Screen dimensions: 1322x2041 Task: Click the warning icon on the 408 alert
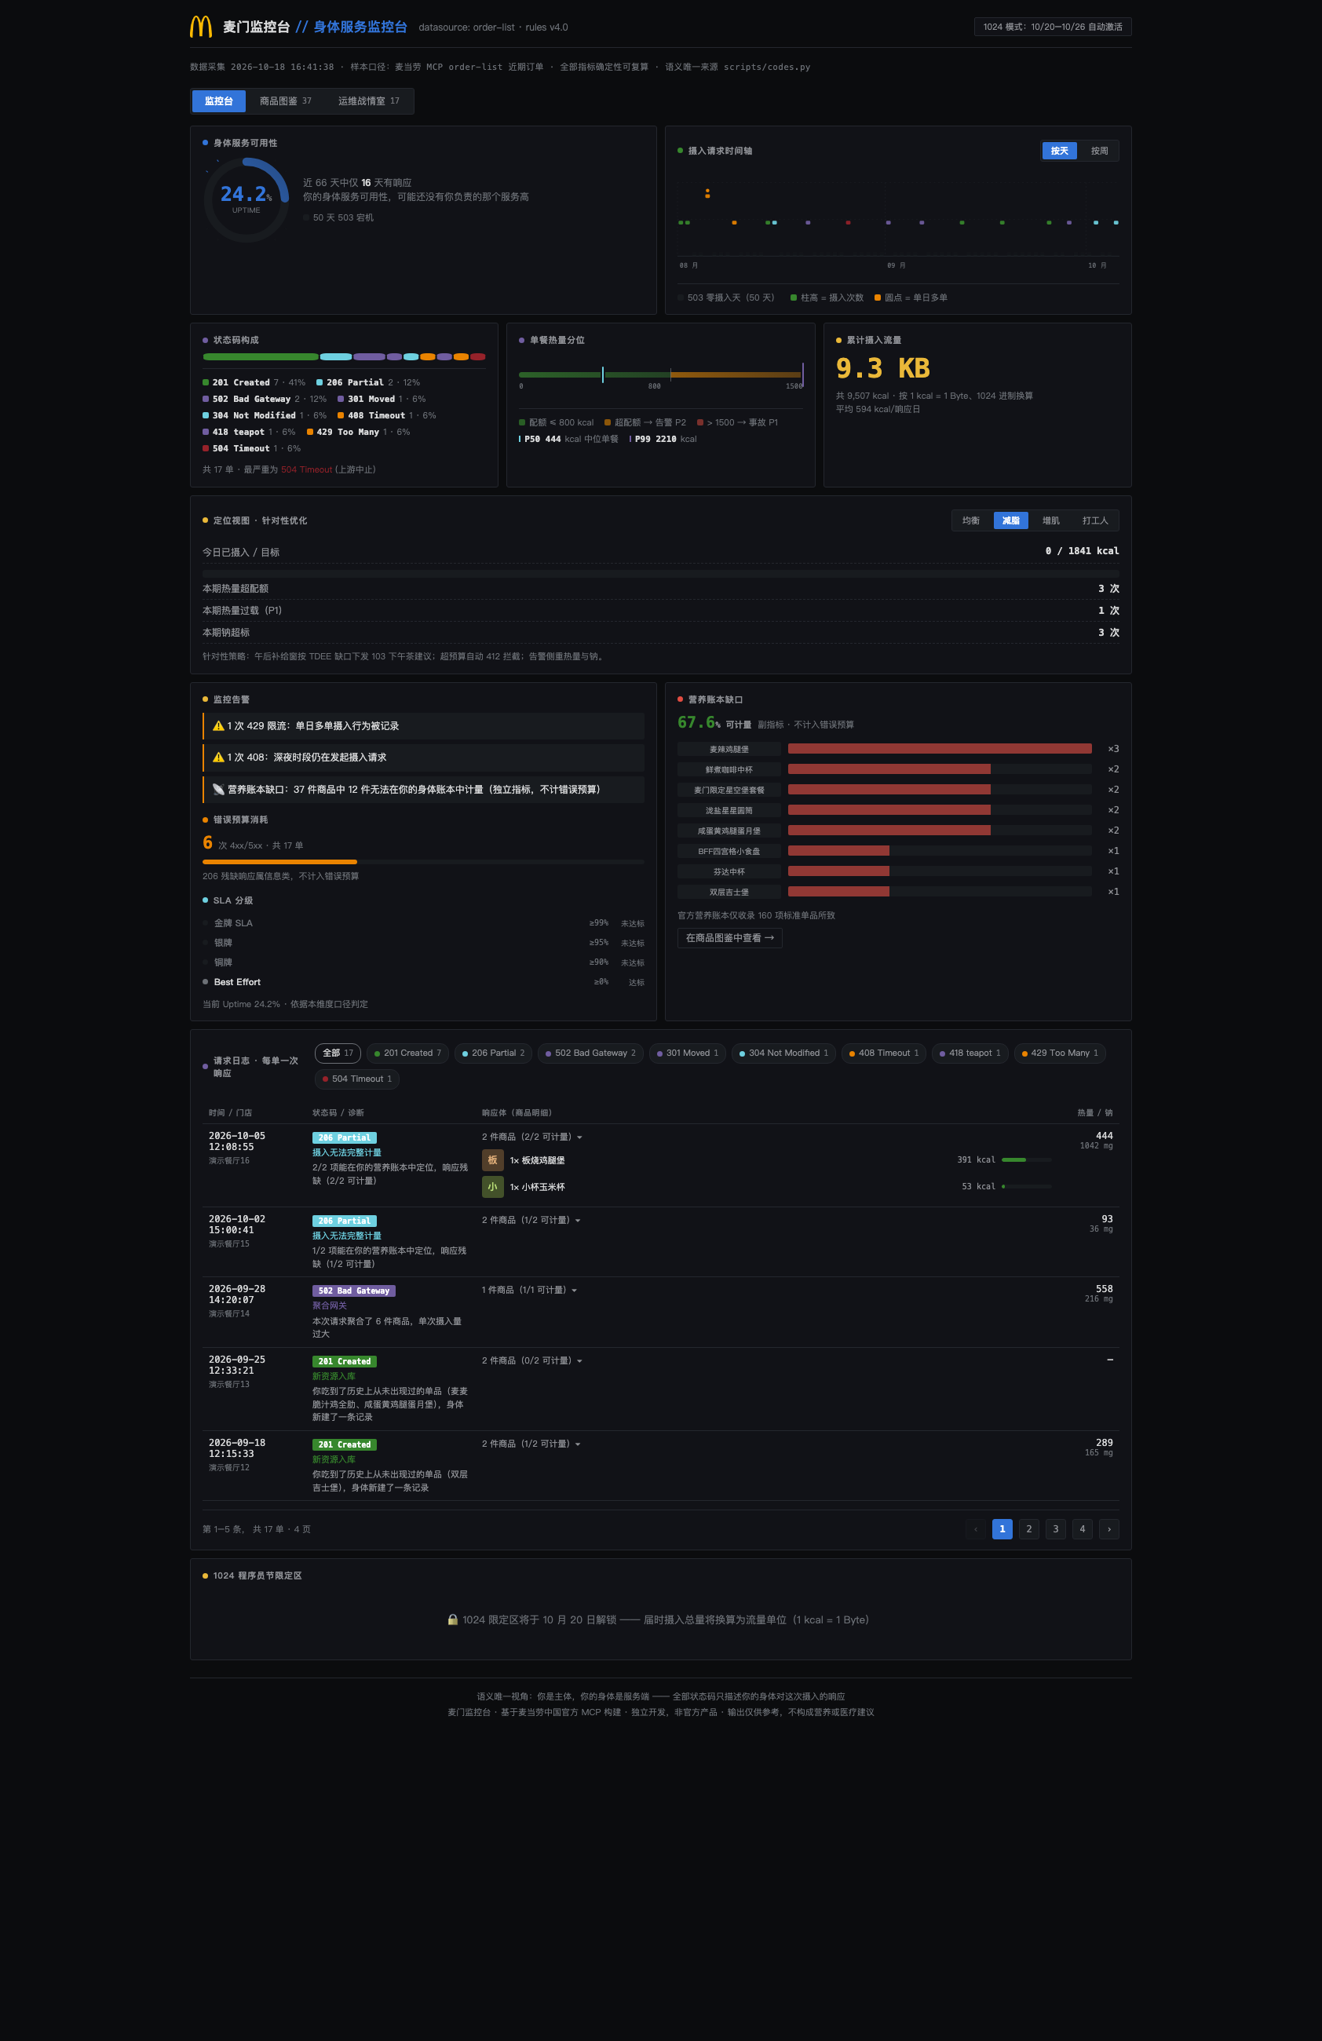coord(218,758)
